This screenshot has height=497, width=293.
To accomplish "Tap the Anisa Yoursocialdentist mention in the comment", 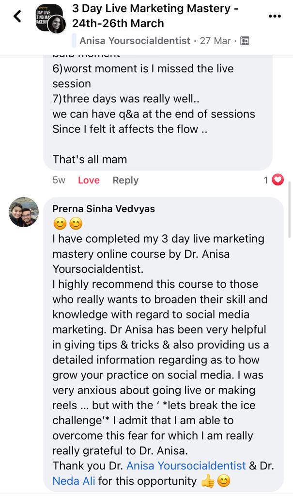I will [x=186, y=465].
